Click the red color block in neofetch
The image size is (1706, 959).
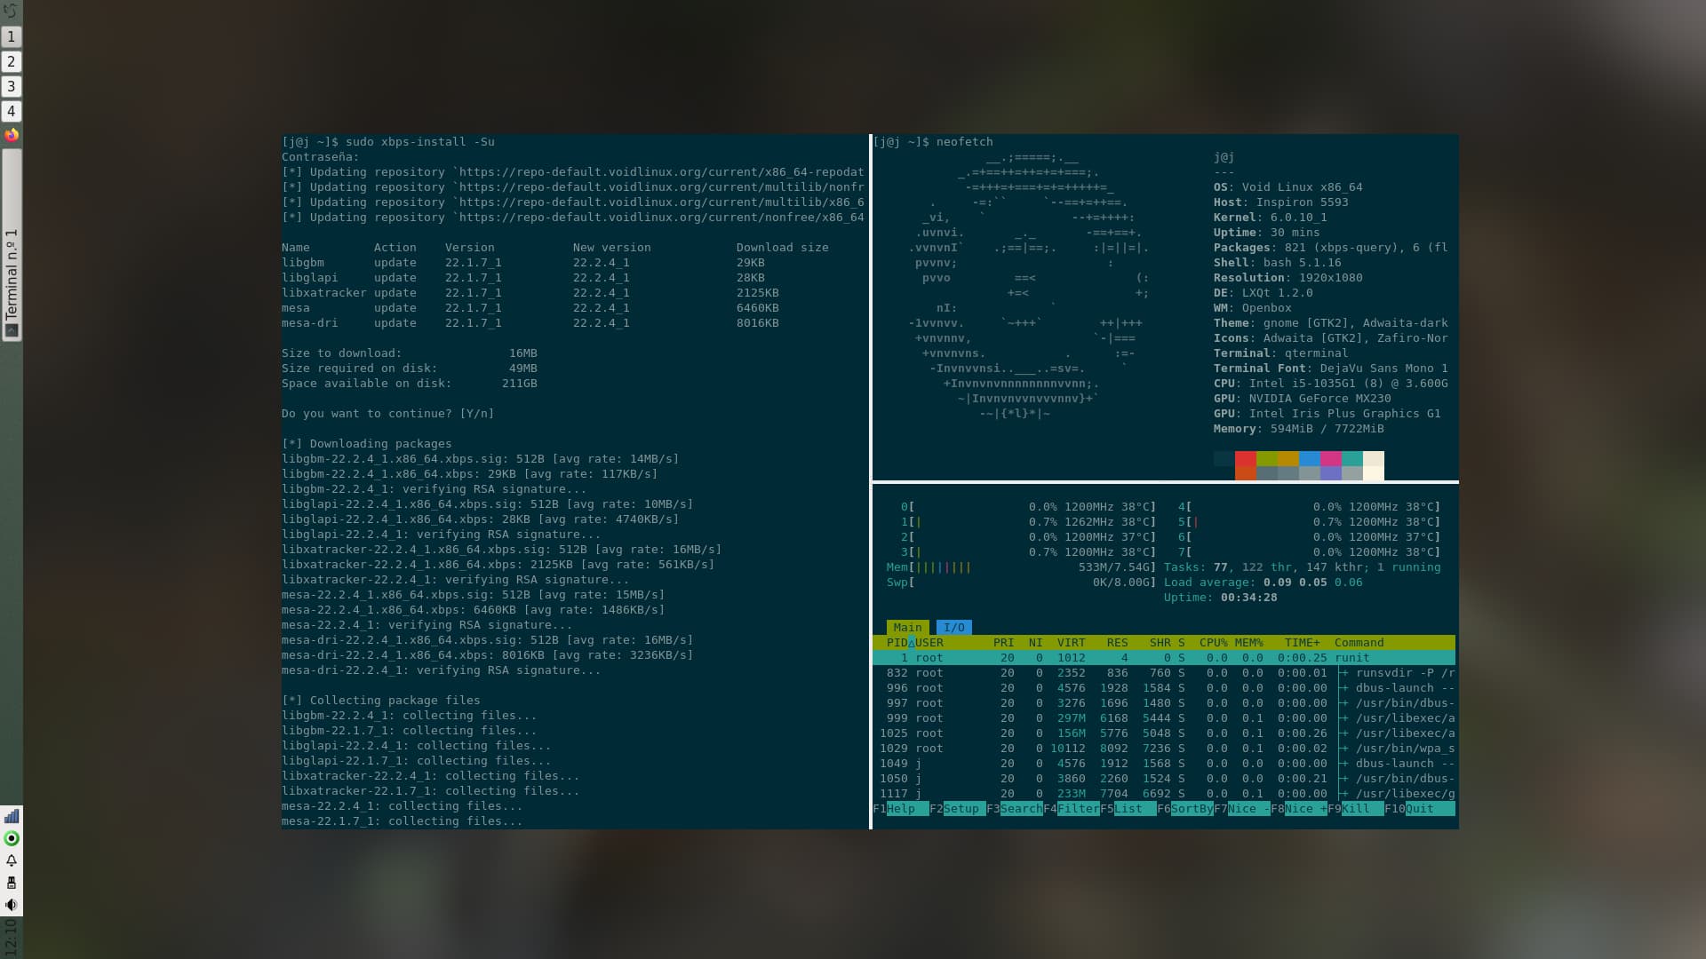pyautogui.click(x=1245, y=459)
